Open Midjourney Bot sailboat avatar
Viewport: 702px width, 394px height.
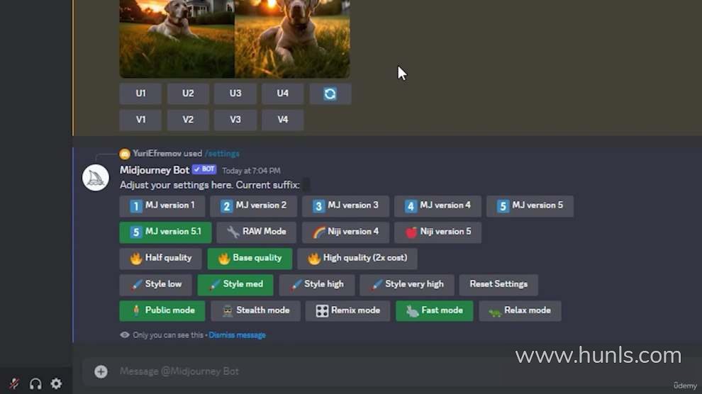tap(95, 178)
